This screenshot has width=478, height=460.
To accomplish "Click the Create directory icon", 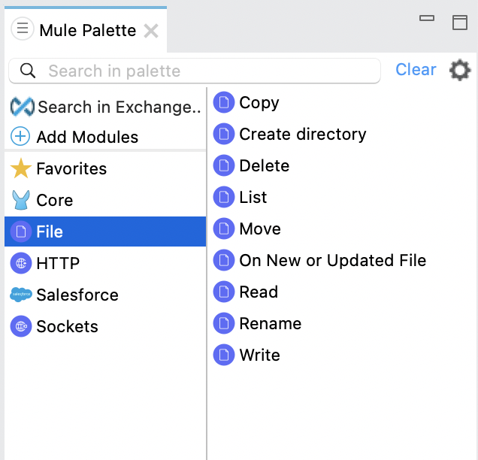I will tap(224, 134).
